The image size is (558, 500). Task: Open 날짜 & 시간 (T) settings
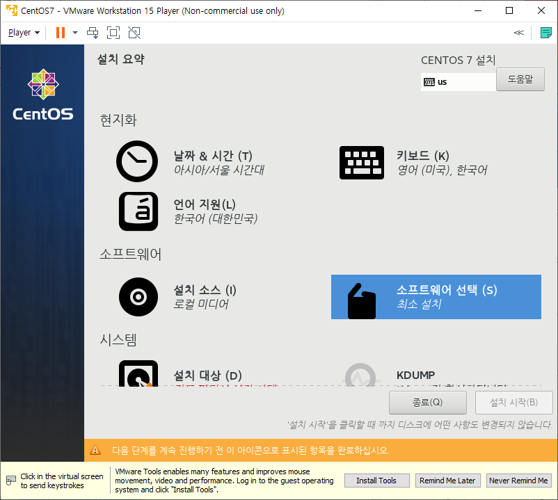(213, 156)
